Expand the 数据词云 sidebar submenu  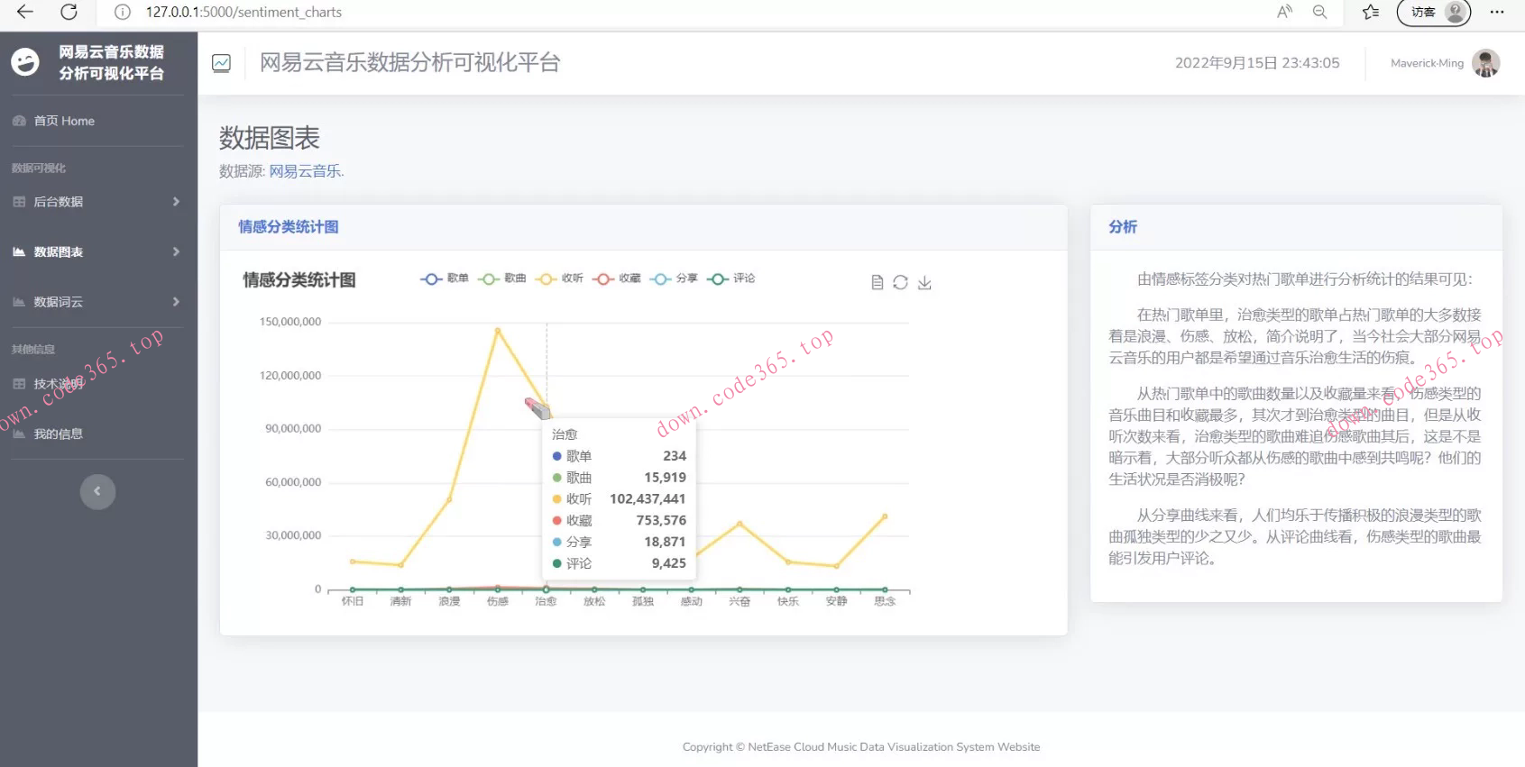[x=96, y=302]
